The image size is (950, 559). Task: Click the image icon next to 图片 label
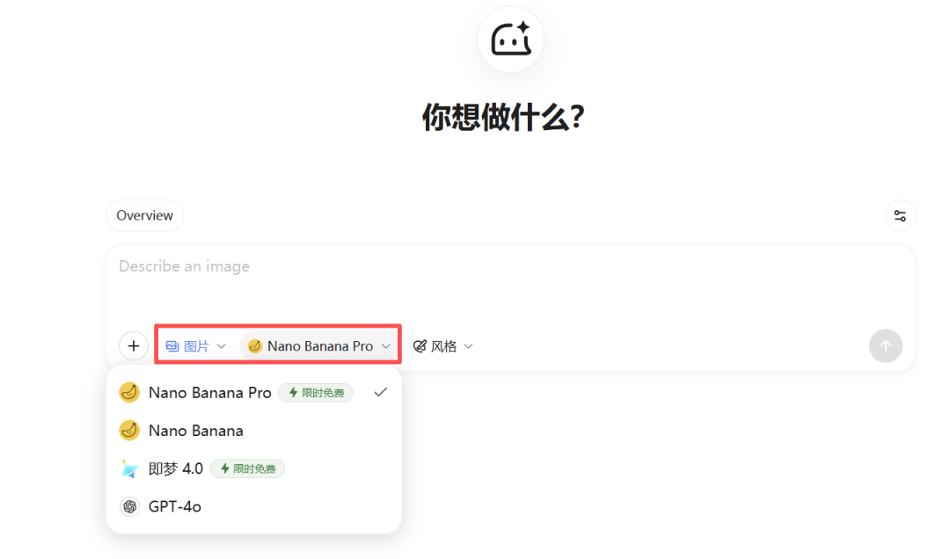click(x=172, y=345)
